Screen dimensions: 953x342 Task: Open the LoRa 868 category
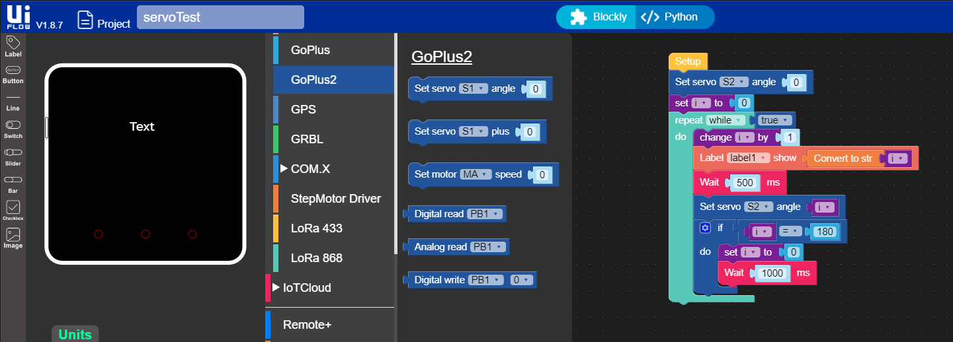coord(333,258)
